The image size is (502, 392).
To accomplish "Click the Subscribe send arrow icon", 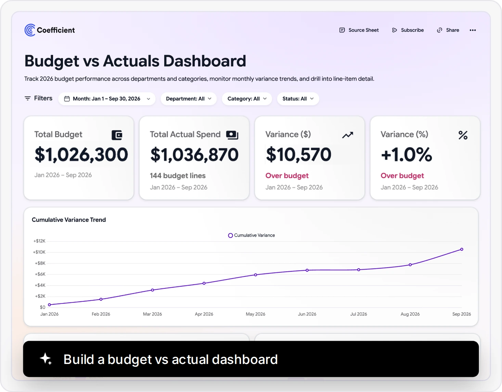I will 395,30.
